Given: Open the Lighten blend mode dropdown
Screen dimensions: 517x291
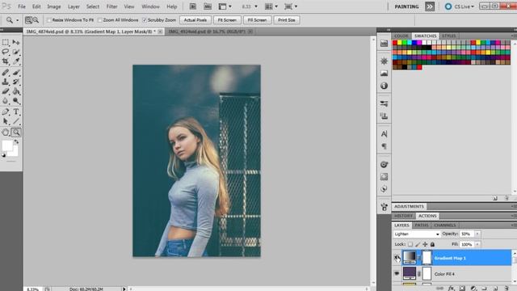Looking at the screenshot, I should pyautogui.click(x=417, y=234).
